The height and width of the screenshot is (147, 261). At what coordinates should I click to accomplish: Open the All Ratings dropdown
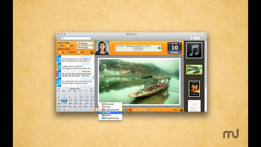pyautogui.click(x=85, y=48)
